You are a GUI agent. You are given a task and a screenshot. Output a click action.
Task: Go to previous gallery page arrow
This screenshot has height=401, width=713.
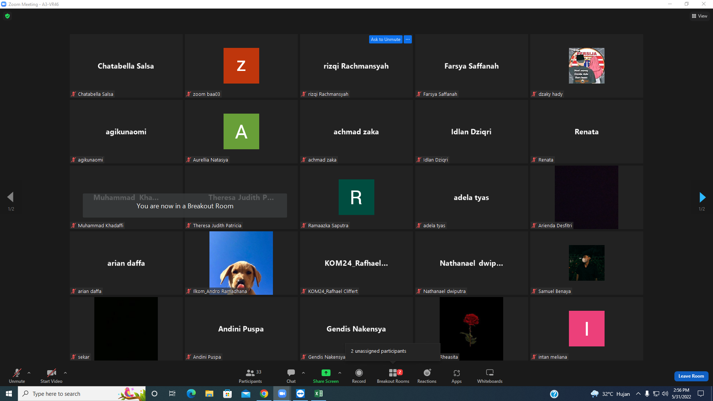[10, 197]
